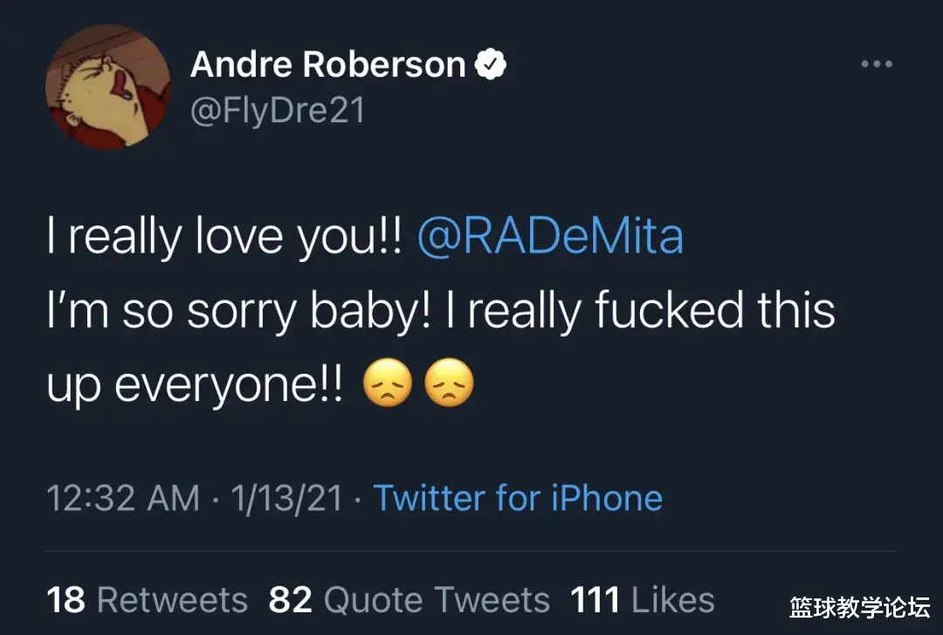This screenshot has height=635, width=943.
Task: Click the word "Likes" in the stats
Action: click(672, 600)
